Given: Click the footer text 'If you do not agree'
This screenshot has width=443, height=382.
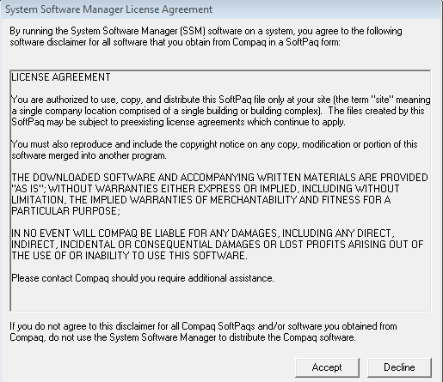Looking at the screenshot, I should (x=203, y=331).
